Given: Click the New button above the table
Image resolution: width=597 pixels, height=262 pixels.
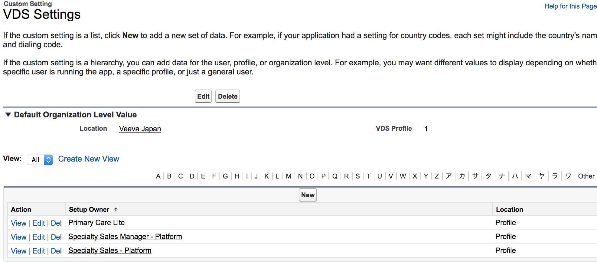Looking at the screenshot, I should tap(308, 195).
